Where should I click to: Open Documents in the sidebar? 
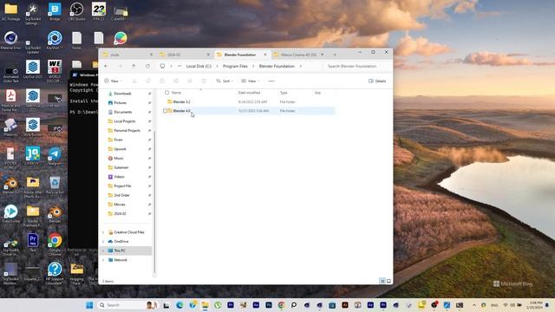click(x=123, y=112)
